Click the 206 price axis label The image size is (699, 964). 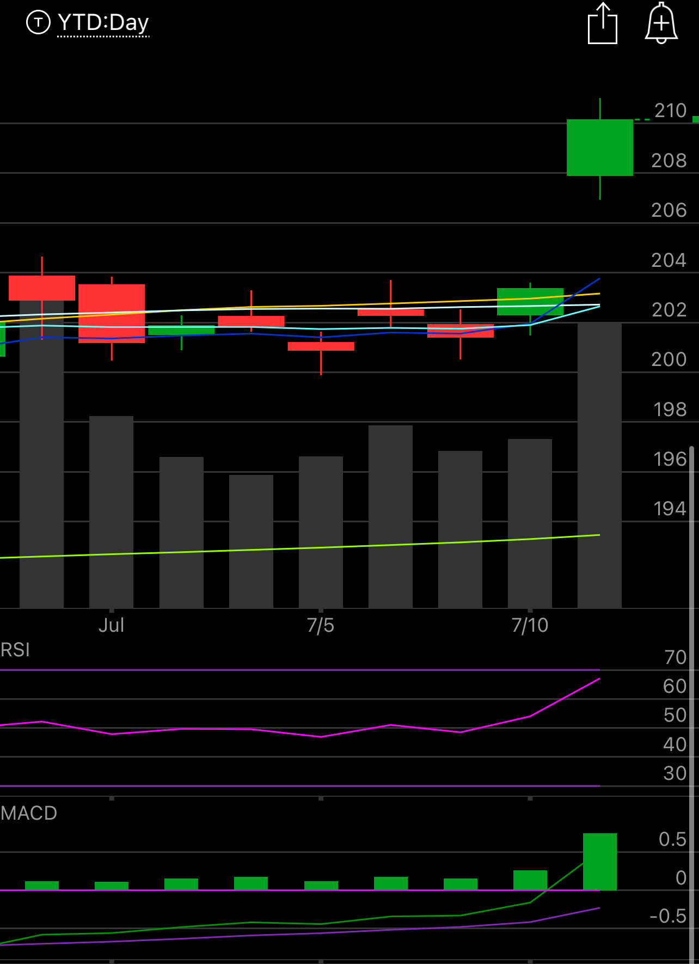pos(669,210)
